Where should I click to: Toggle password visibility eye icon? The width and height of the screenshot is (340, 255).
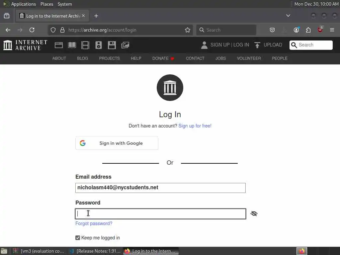click(254, 214)
